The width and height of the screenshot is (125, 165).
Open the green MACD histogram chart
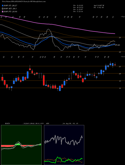[21, 145]
